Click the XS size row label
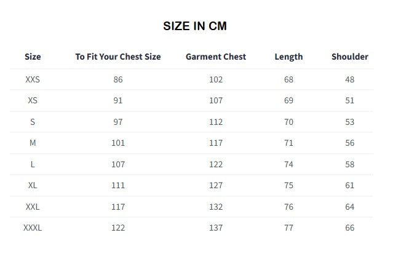Image resolution: width=401 pixels, height=254 pixels. click(33, 100)
